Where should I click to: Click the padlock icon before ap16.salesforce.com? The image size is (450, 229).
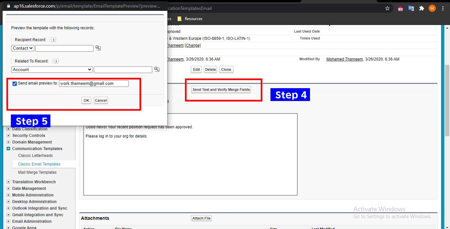9,6
